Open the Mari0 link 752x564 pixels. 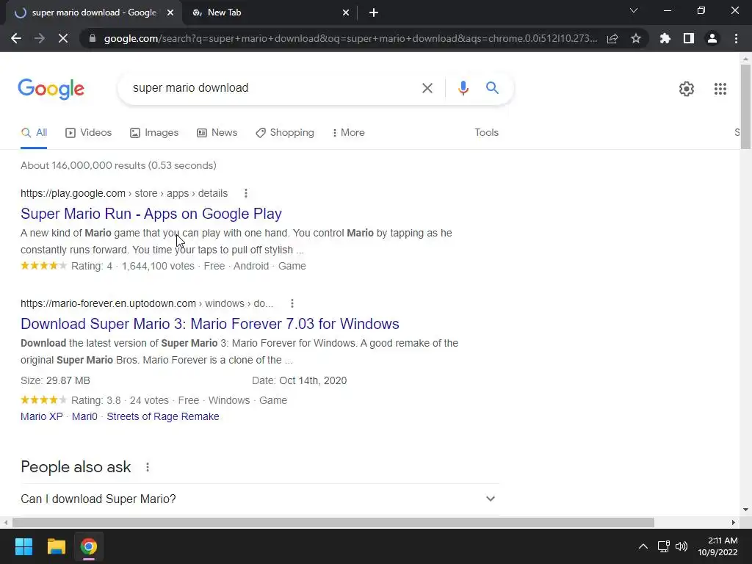tap(84, 417)
